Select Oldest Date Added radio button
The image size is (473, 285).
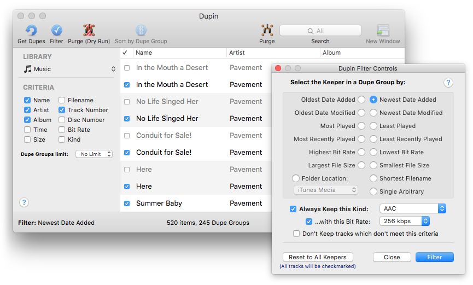click(x=361, y=100)
